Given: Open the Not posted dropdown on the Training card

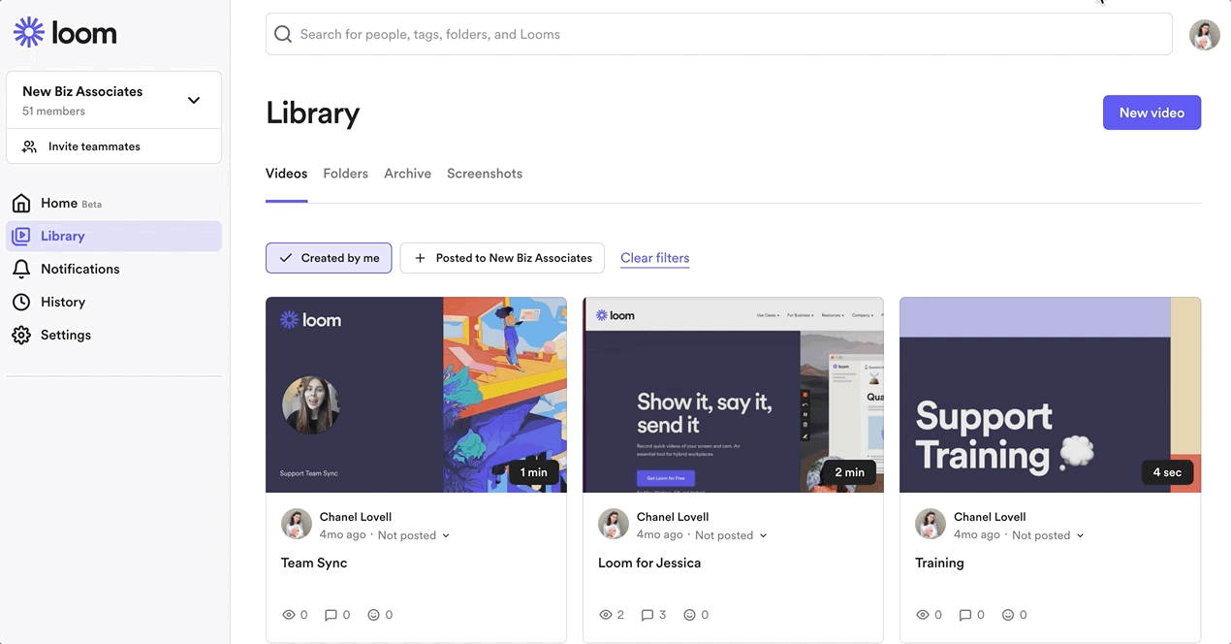Looking at the screenshot, I should pyautogui.click(x=1048, y=535).
